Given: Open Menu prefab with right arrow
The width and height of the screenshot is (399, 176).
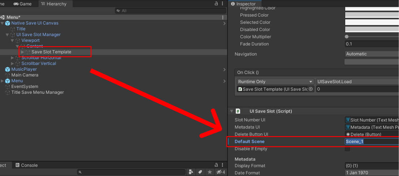Looking at the screenshot, I should (224, 81).
